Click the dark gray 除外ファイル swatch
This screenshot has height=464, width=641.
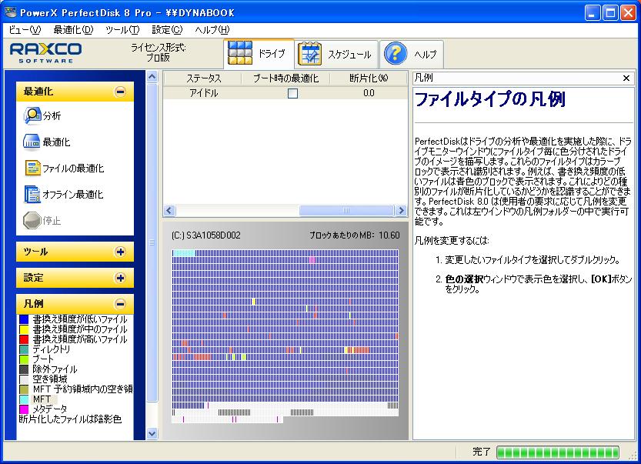point(24,369)
